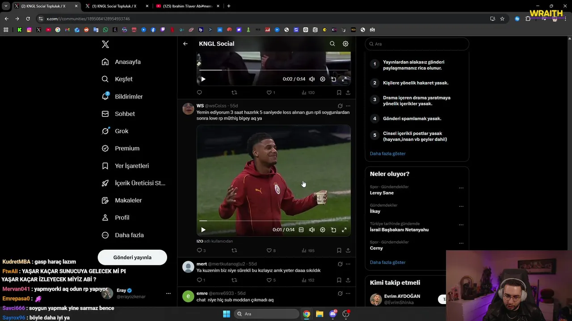
Task: Open Keşfet in the sidebar
Action: [x=117, y=79]
